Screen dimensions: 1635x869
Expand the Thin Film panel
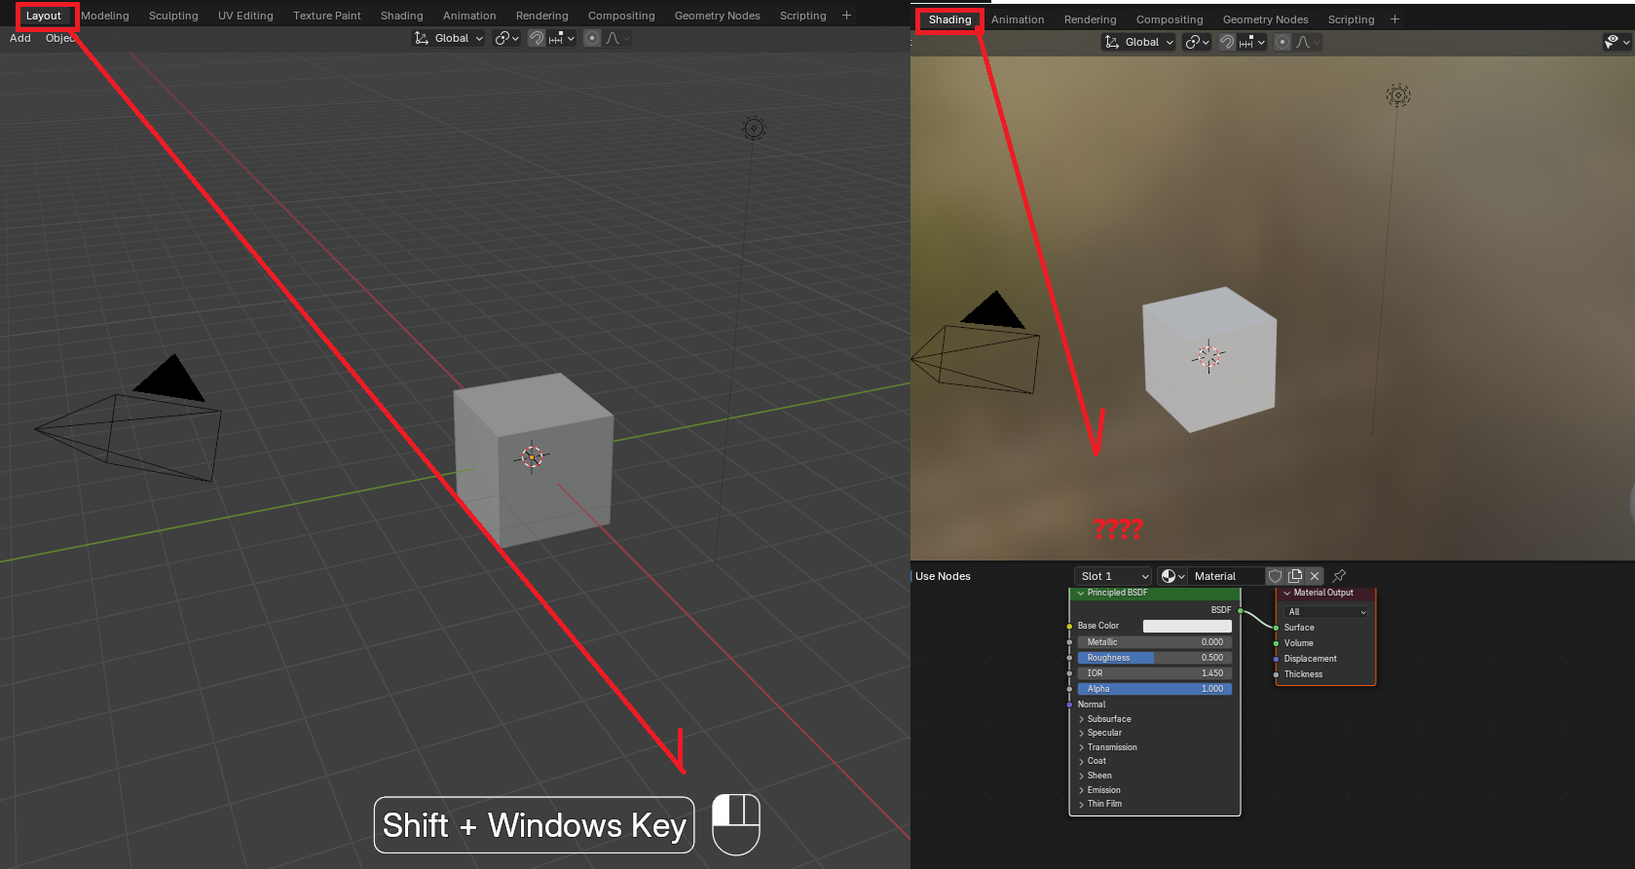point(1100,804)
